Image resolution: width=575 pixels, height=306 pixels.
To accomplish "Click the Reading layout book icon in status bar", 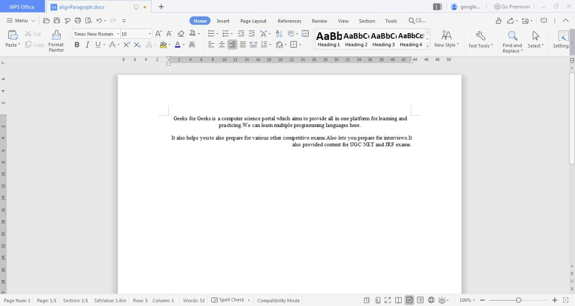I will click(x=398, y=300).
